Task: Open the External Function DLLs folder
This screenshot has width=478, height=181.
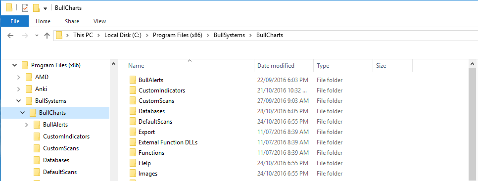Action: point(168,142)
